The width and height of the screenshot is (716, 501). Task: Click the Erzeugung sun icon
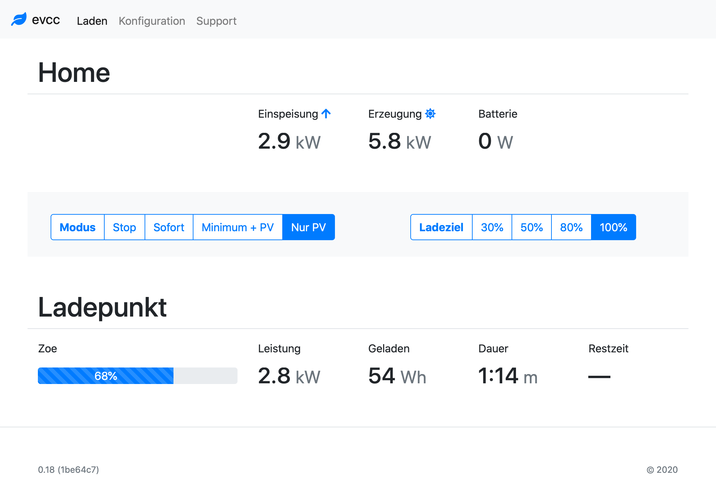[430, 114]
